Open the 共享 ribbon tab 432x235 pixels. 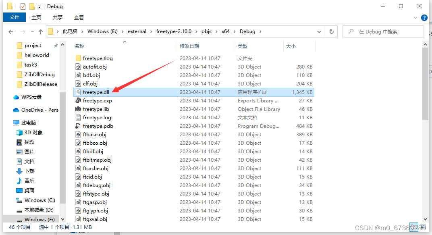[x=57, y=17]
